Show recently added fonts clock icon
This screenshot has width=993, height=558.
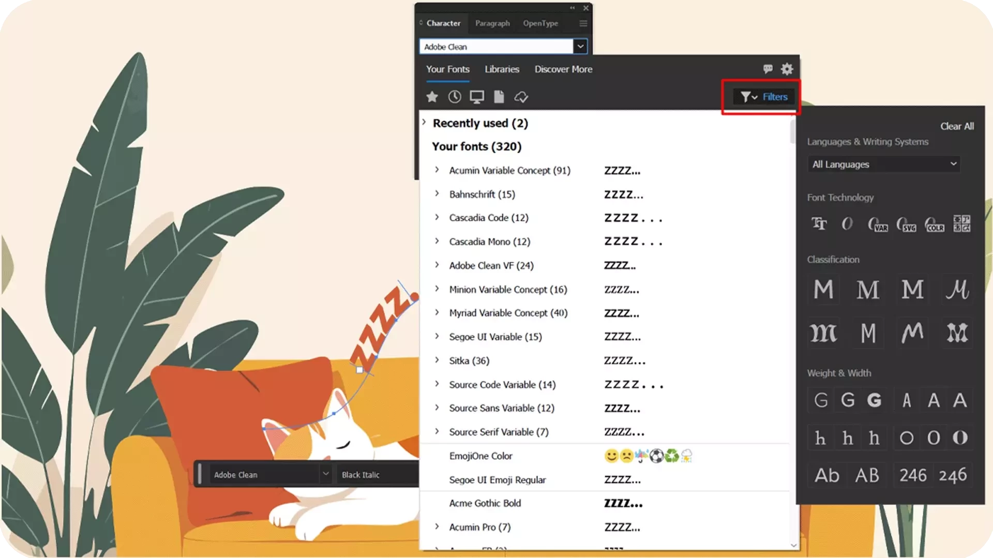click(x=455, y=97)
